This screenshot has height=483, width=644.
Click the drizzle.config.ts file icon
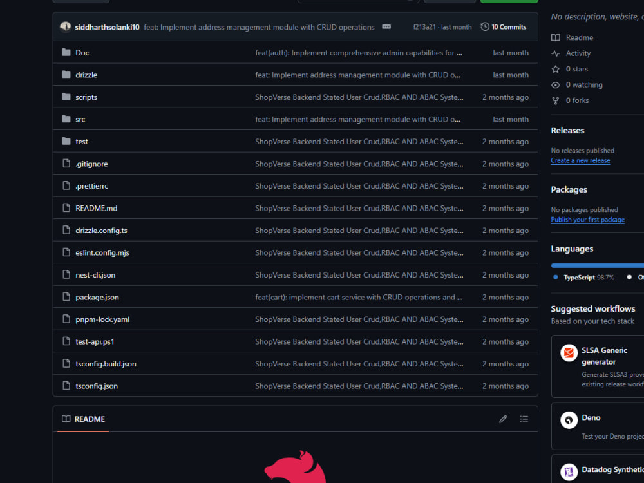[x=66, y=230]
